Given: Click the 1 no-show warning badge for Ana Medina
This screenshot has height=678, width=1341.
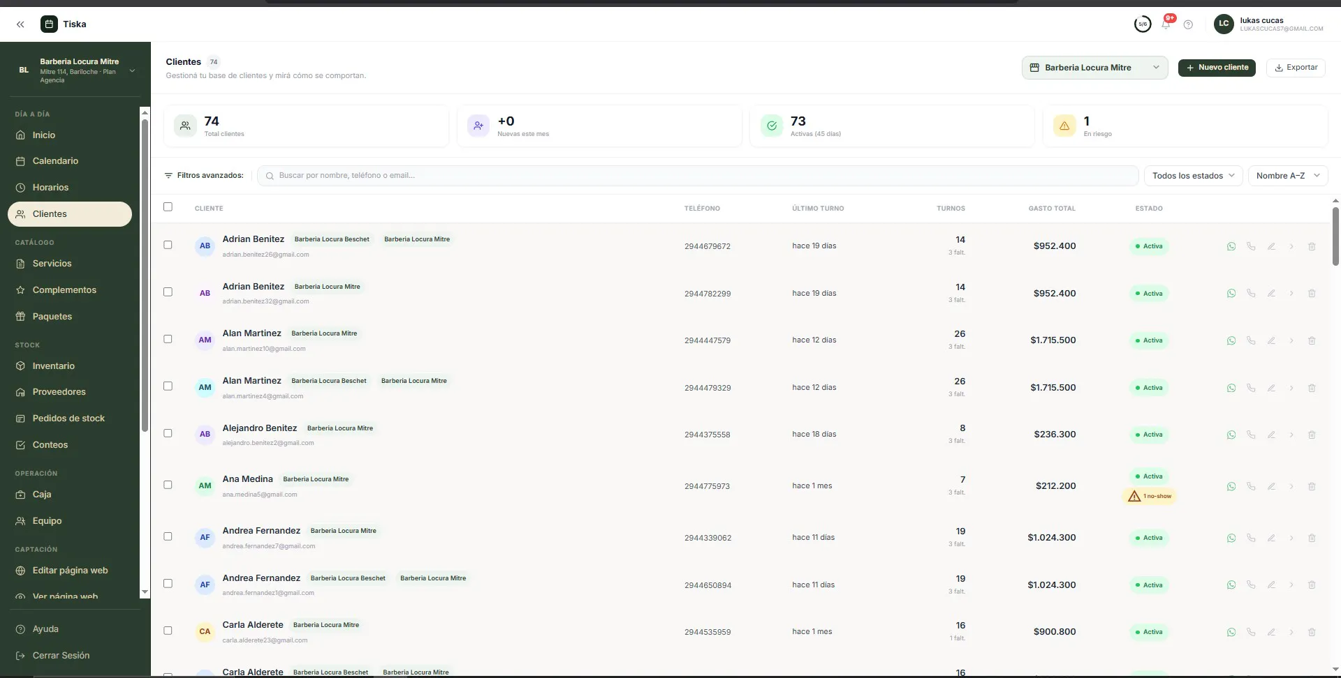Looking at the screenshot, I should coord(1149,496).
